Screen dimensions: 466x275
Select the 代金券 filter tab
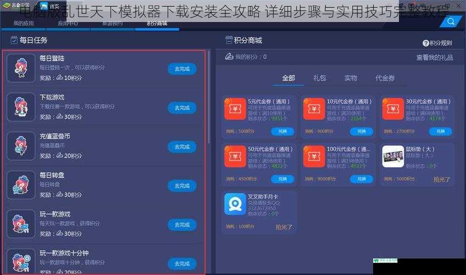tap(385, 78)
